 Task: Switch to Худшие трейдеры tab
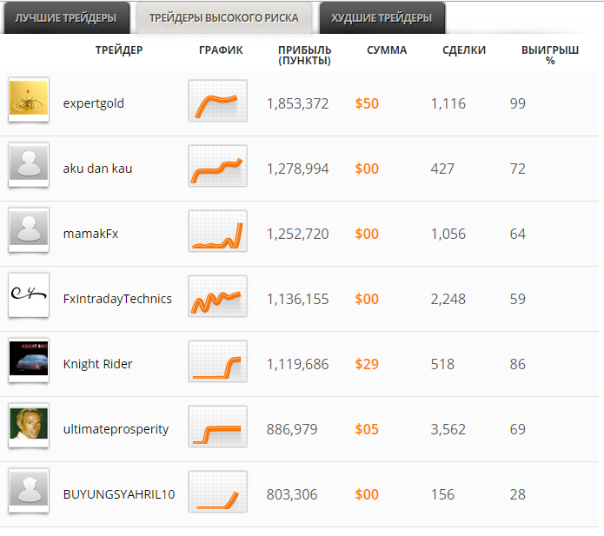[x=382, y=18]
